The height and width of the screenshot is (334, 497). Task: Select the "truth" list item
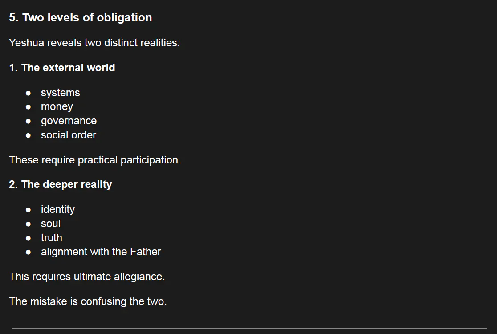point(51,238)
